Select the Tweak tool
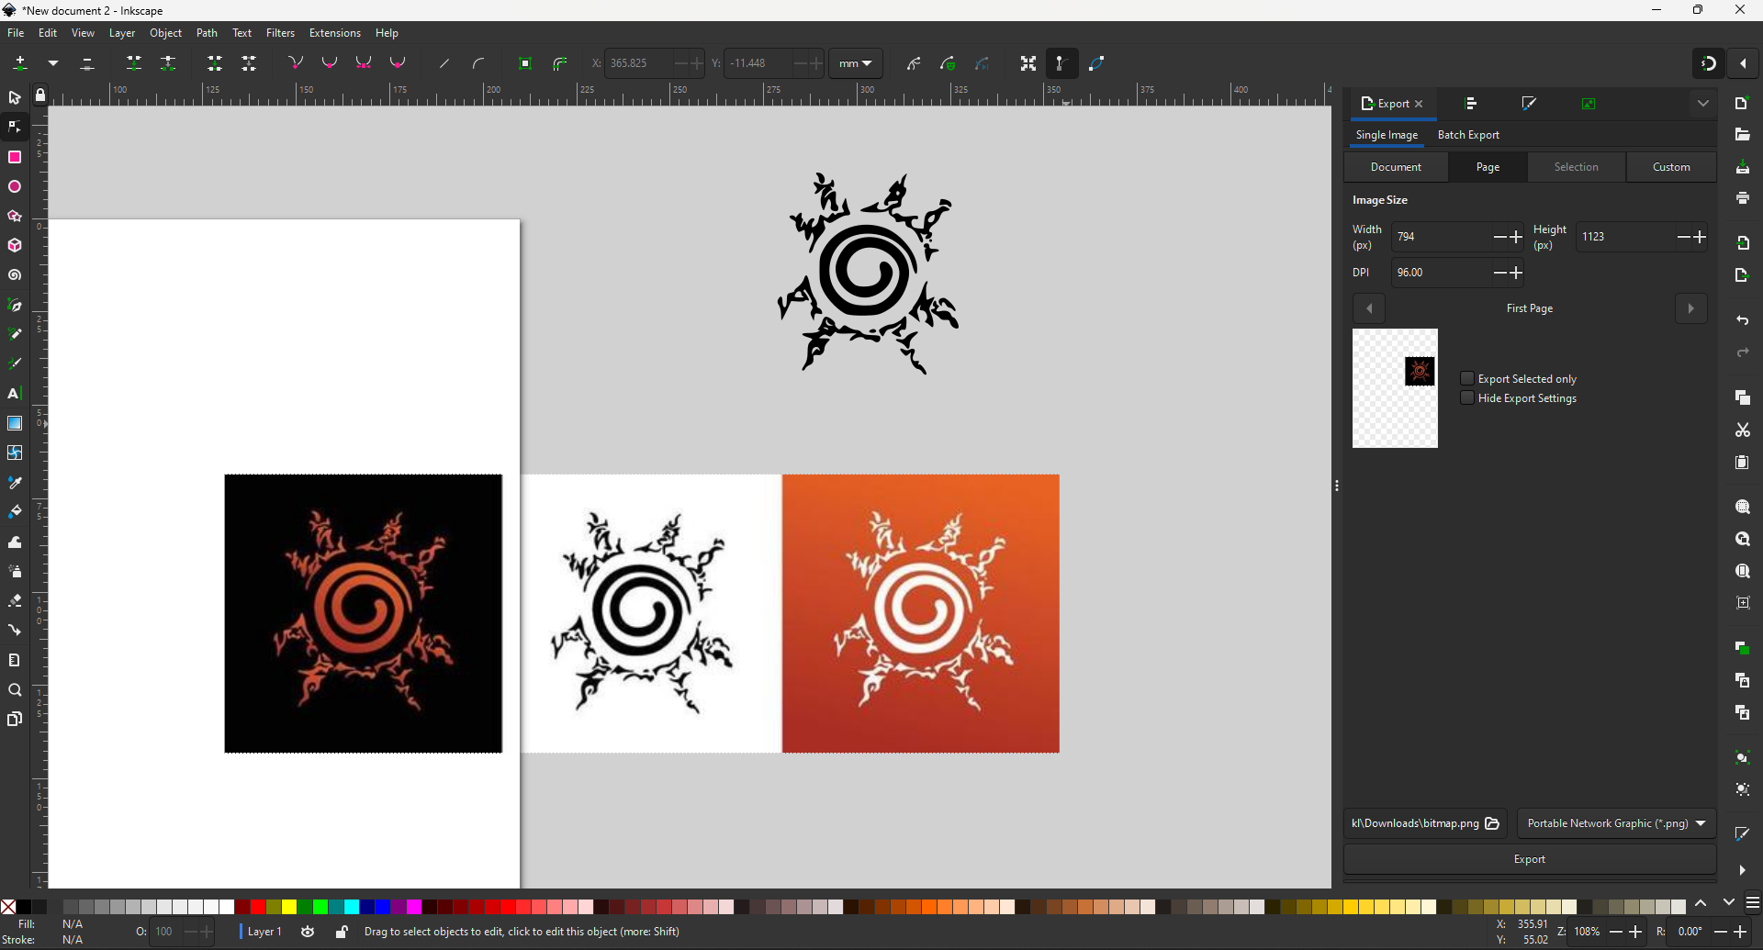The width and height of the screenshot is (1763, 950). click(x=15, y=542)
